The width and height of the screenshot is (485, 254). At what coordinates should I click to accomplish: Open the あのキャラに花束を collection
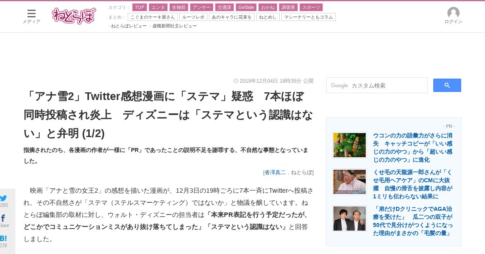click(x=232, y=17)
